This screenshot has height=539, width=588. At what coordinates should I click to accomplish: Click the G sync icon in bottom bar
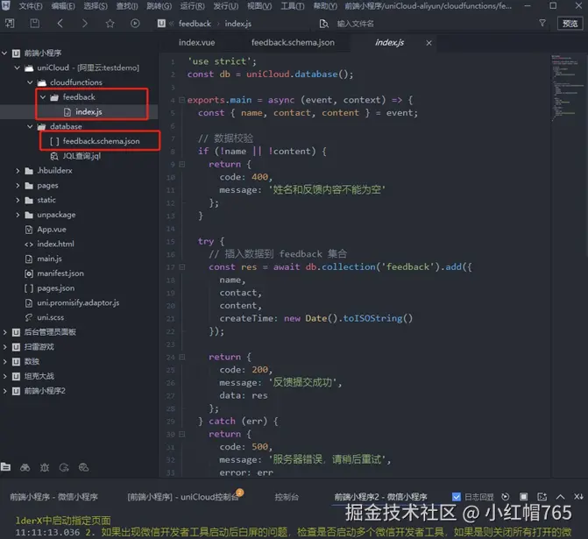[64, 467]
